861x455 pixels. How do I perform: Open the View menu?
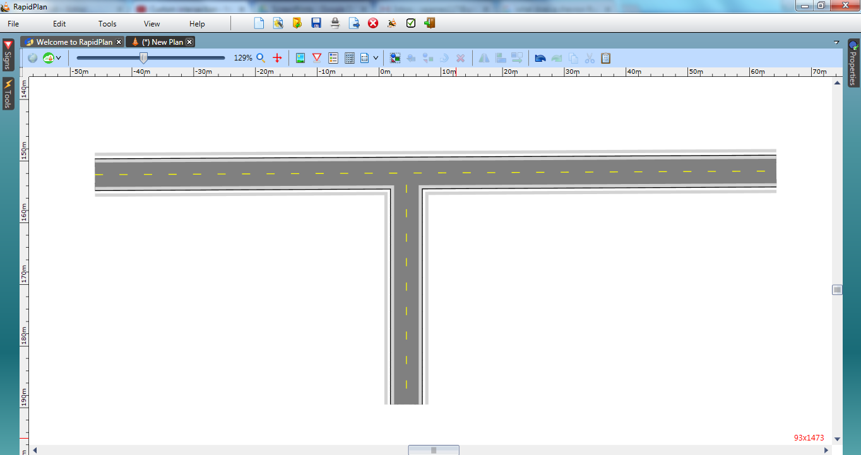click(152, 24)
